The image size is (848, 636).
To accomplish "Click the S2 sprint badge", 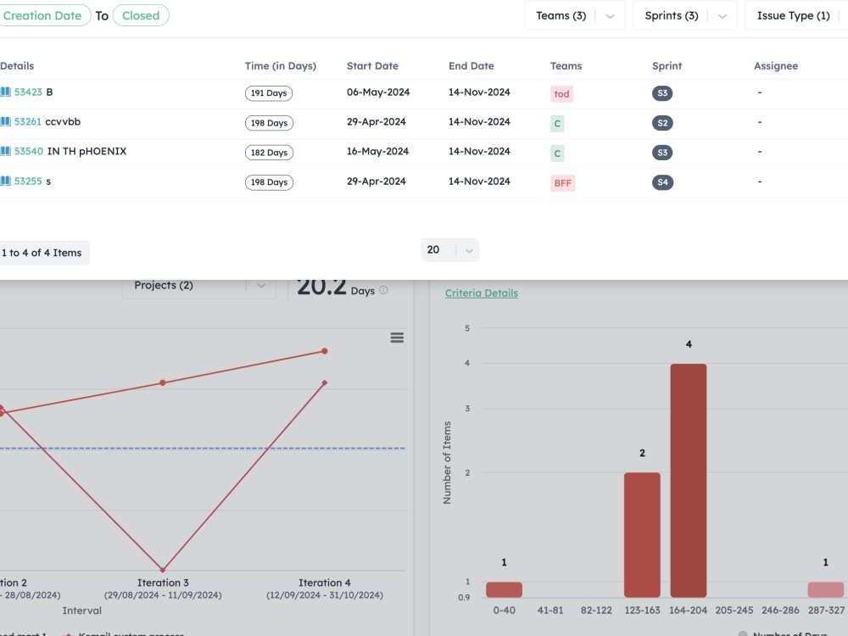I will pyautogui.click(x=662, y=123).
